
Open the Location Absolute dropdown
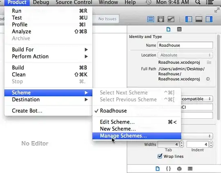(x=185, y=55)
